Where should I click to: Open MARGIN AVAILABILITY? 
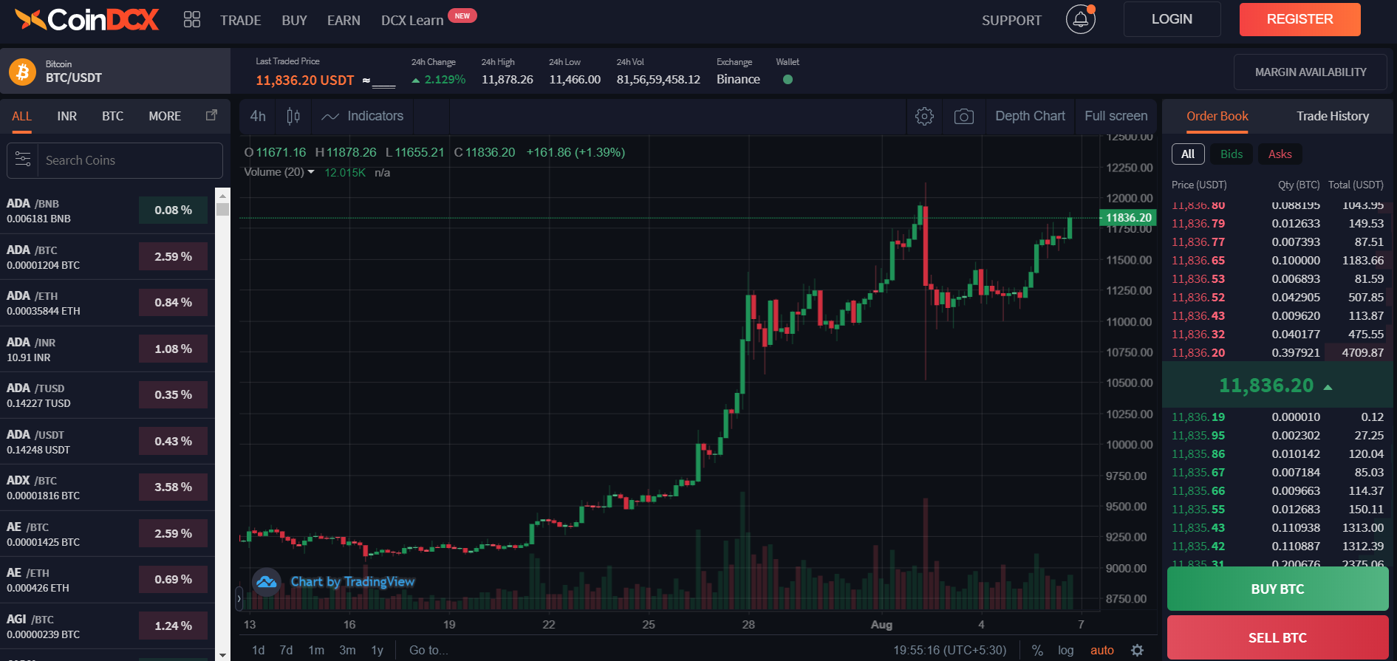click(x=1311, y=72)
